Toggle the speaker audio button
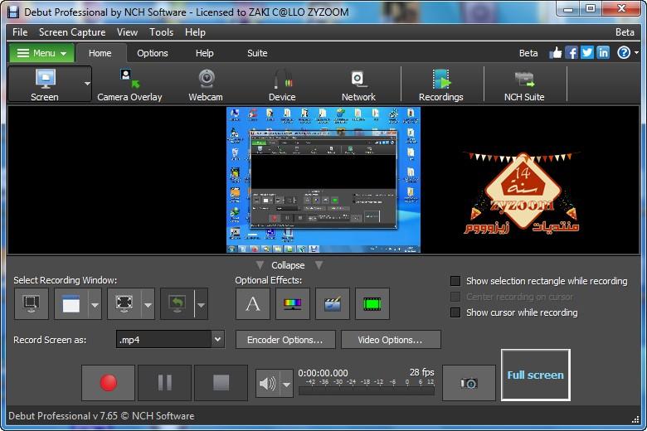Screen dimensions: 647x431 tap(267, 384)
